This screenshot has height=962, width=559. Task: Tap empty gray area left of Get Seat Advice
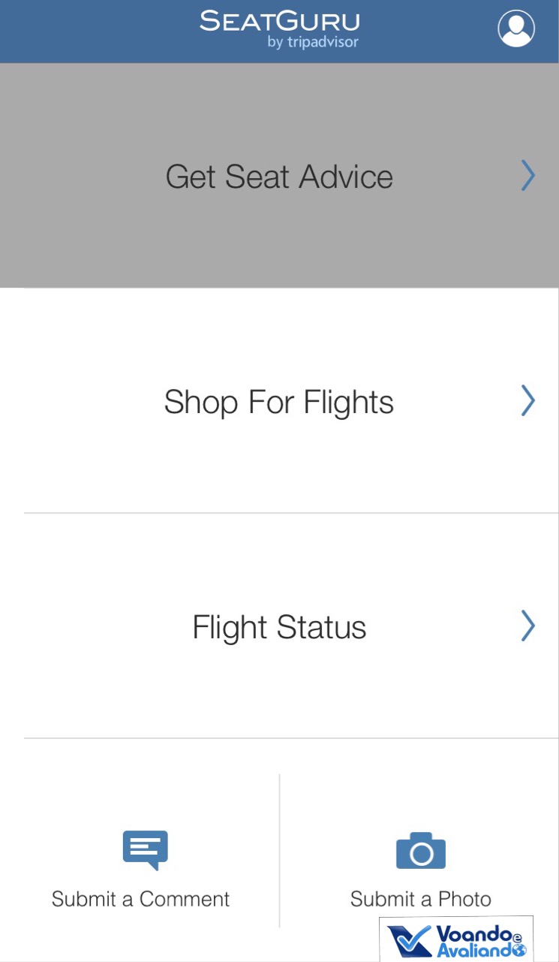coord(75,177)
